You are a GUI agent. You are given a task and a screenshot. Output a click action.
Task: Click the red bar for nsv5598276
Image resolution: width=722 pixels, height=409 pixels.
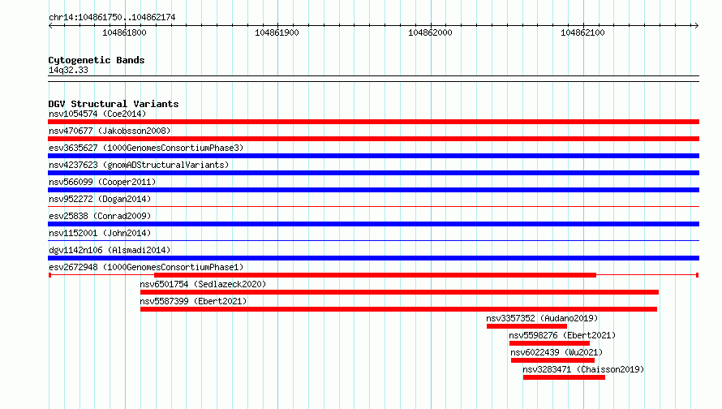tap(549, 343)
